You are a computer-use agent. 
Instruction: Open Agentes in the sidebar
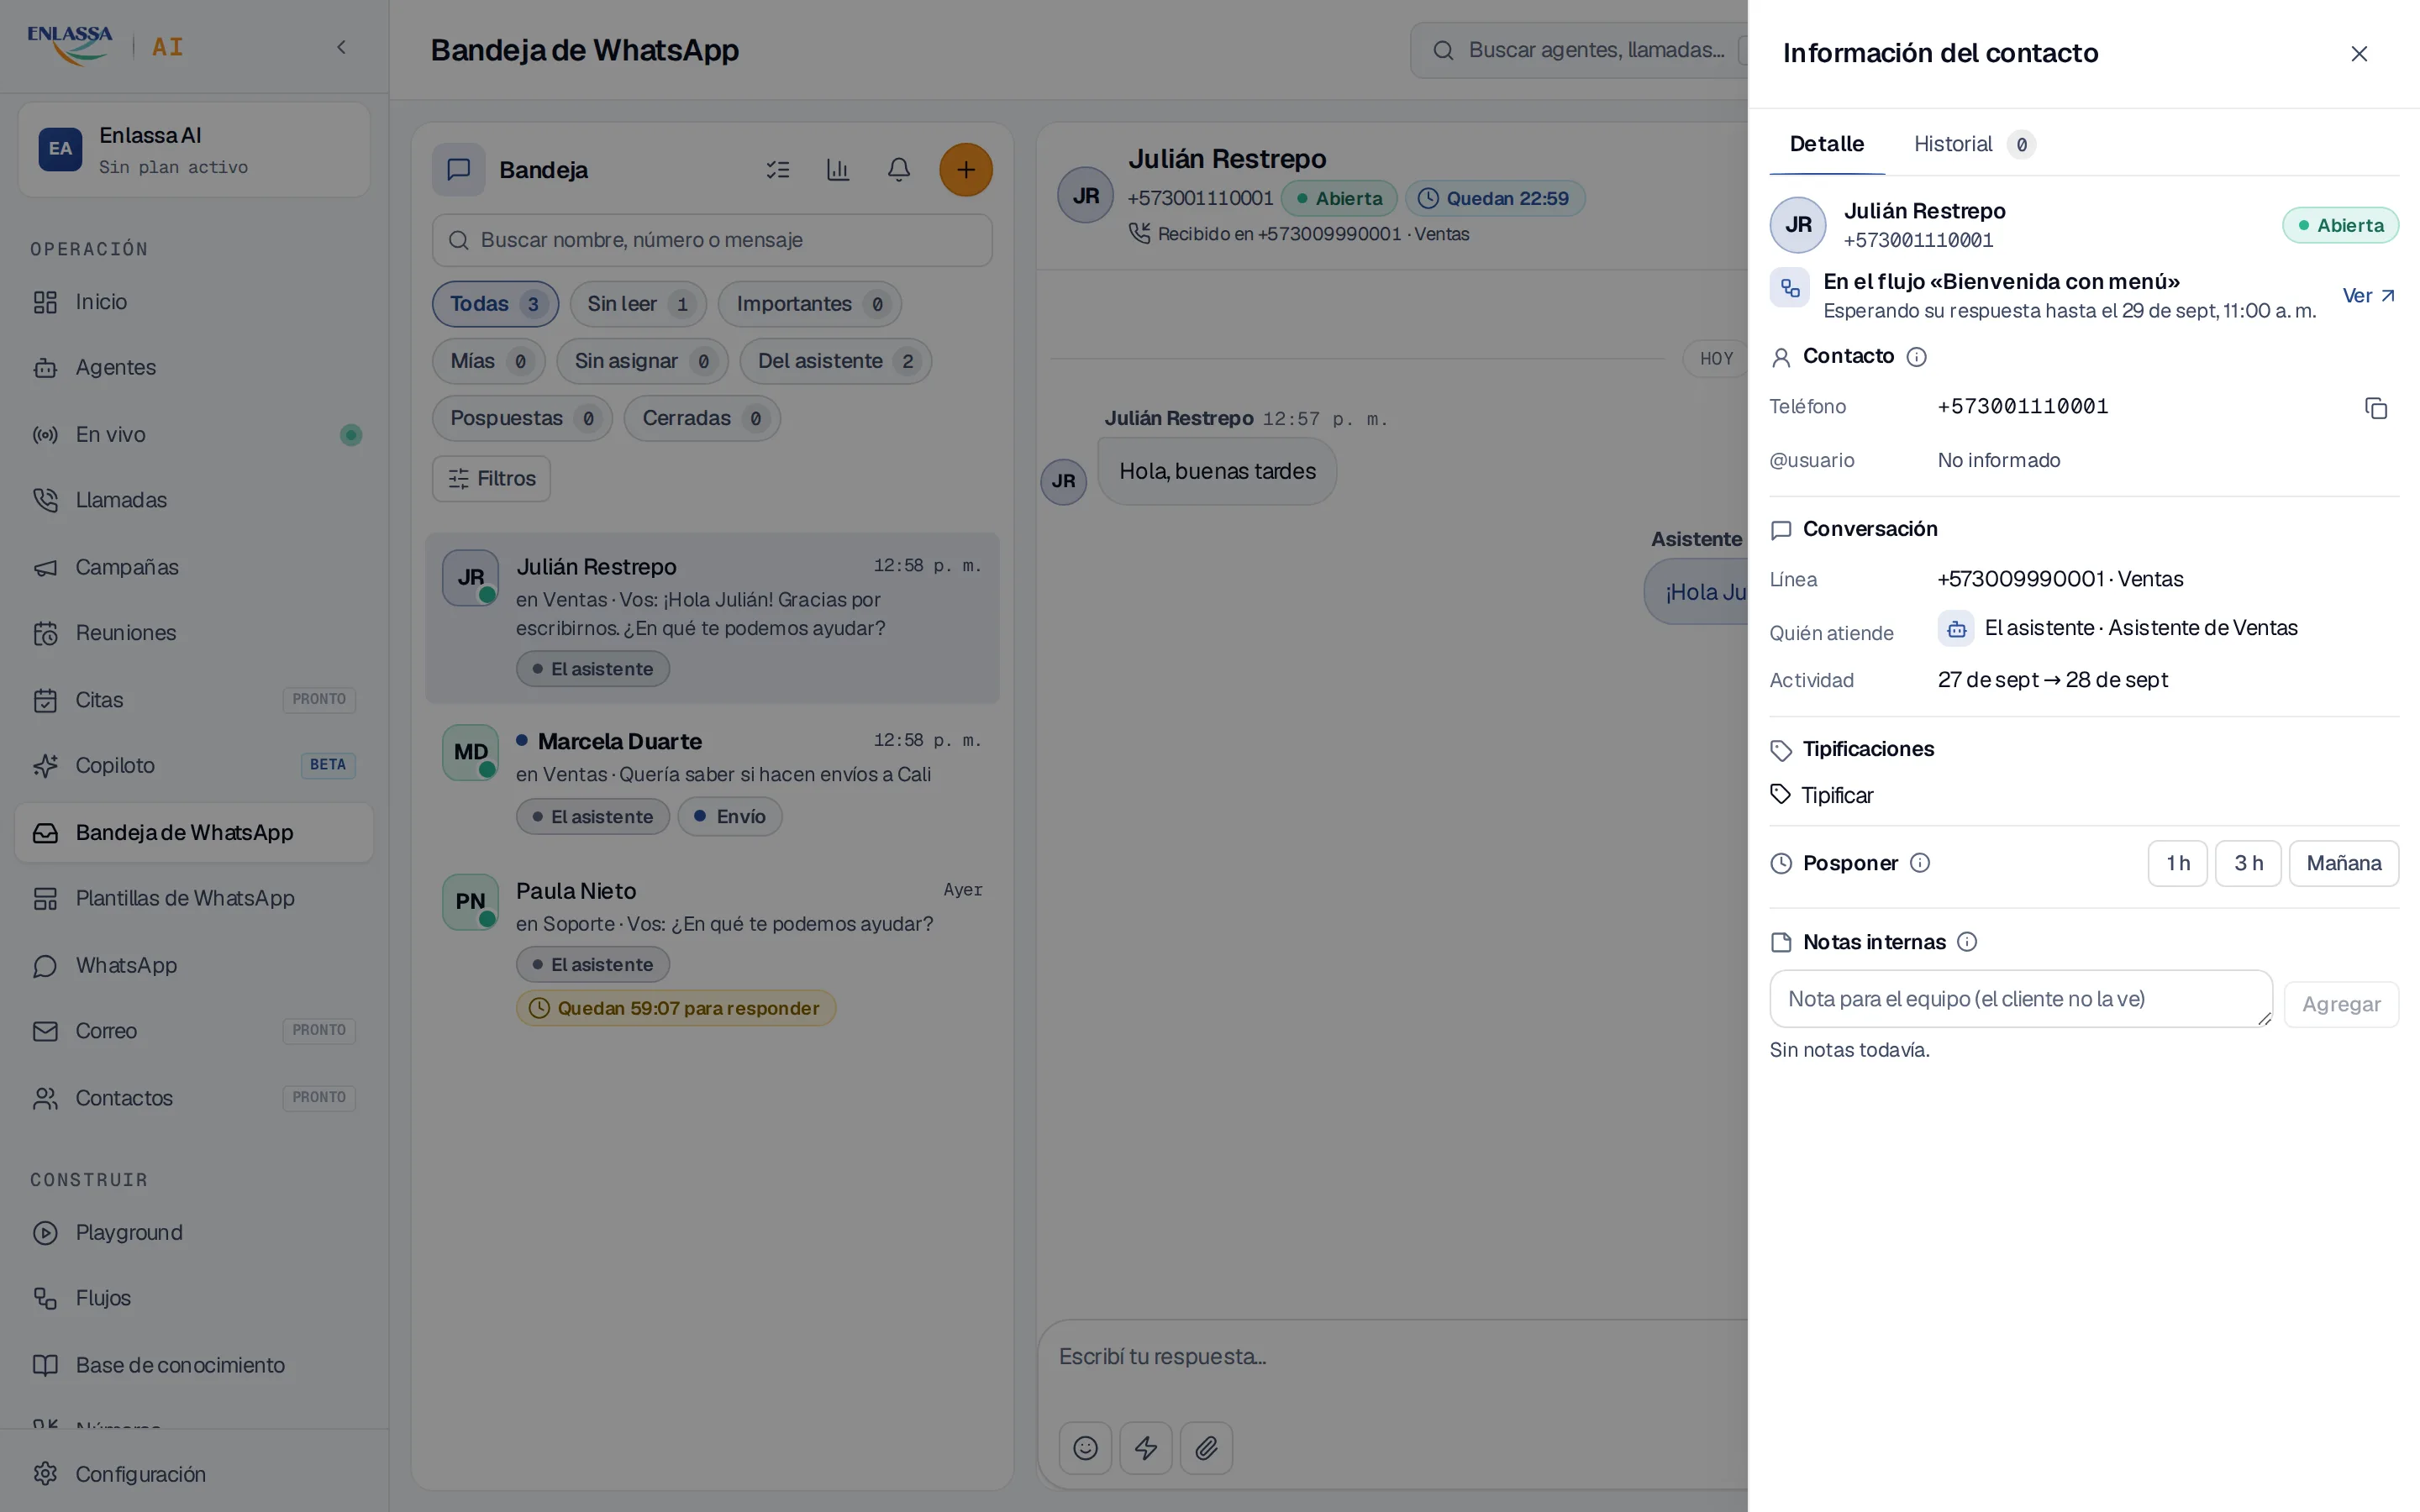click(194, 368)
